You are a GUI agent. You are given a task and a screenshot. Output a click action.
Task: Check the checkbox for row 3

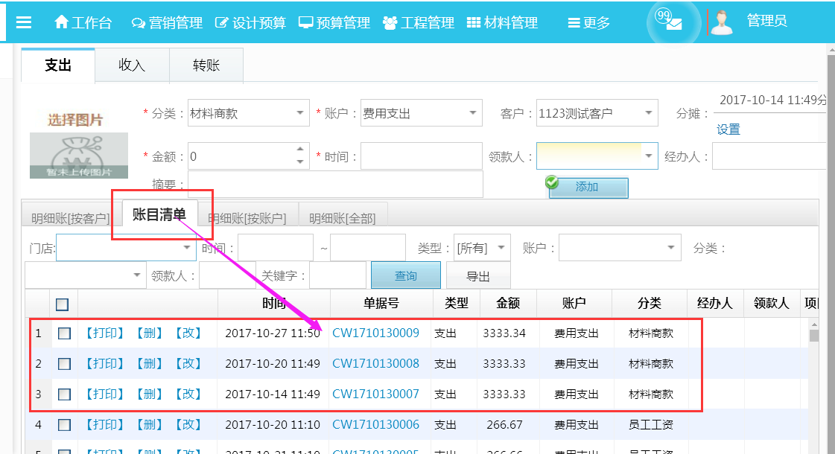click(x=65, y=394)
